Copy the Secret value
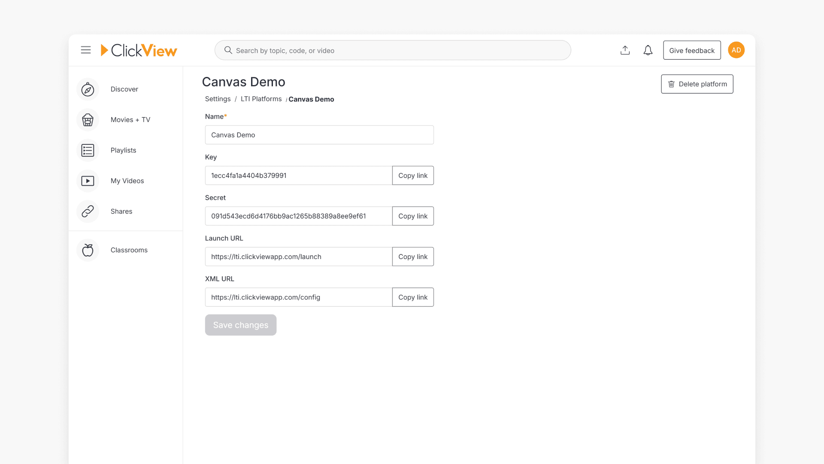This screenshot has height=464, width=824. click(412, 216)
